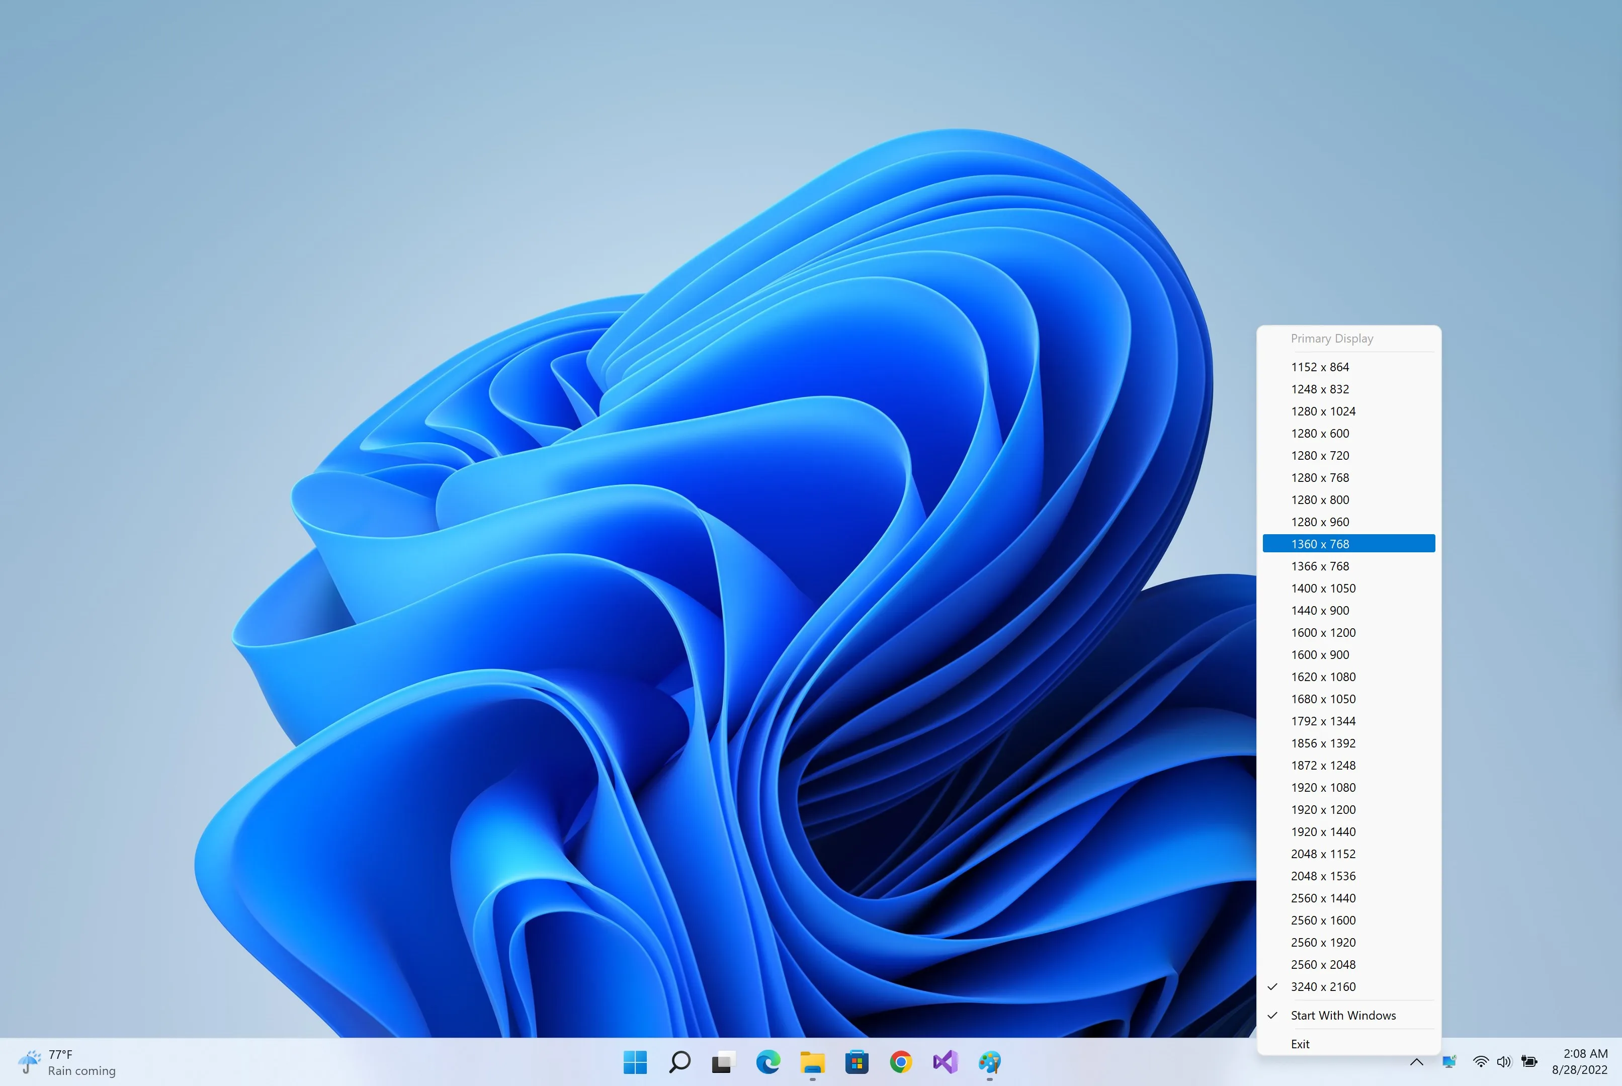The width and height of the screenshot is (1622, 1086).
Task: Choose the 1280 x 1024 resolution
Action: (1349, 411)
